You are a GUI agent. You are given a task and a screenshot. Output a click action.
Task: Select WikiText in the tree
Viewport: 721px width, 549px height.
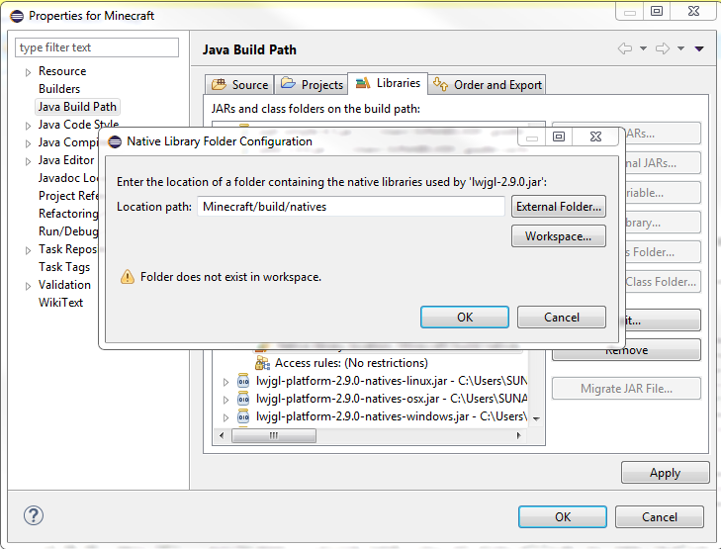60,303
